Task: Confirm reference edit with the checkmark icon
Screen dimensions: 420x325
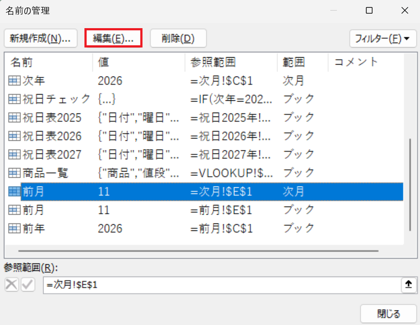Action: [28, 285]
